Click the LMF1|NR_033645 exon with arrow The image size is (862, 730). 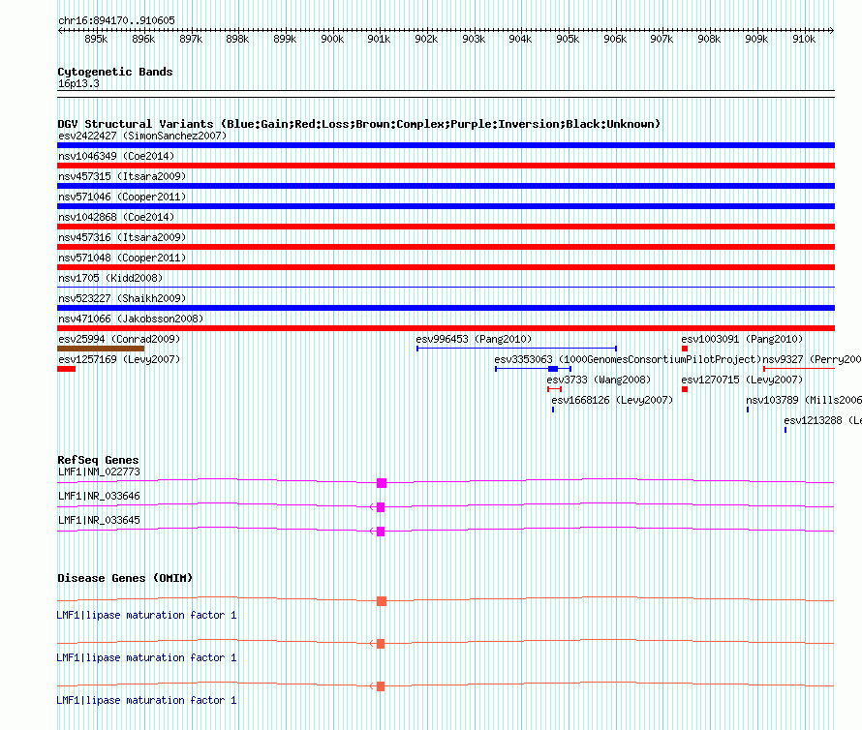click(380, 531)
